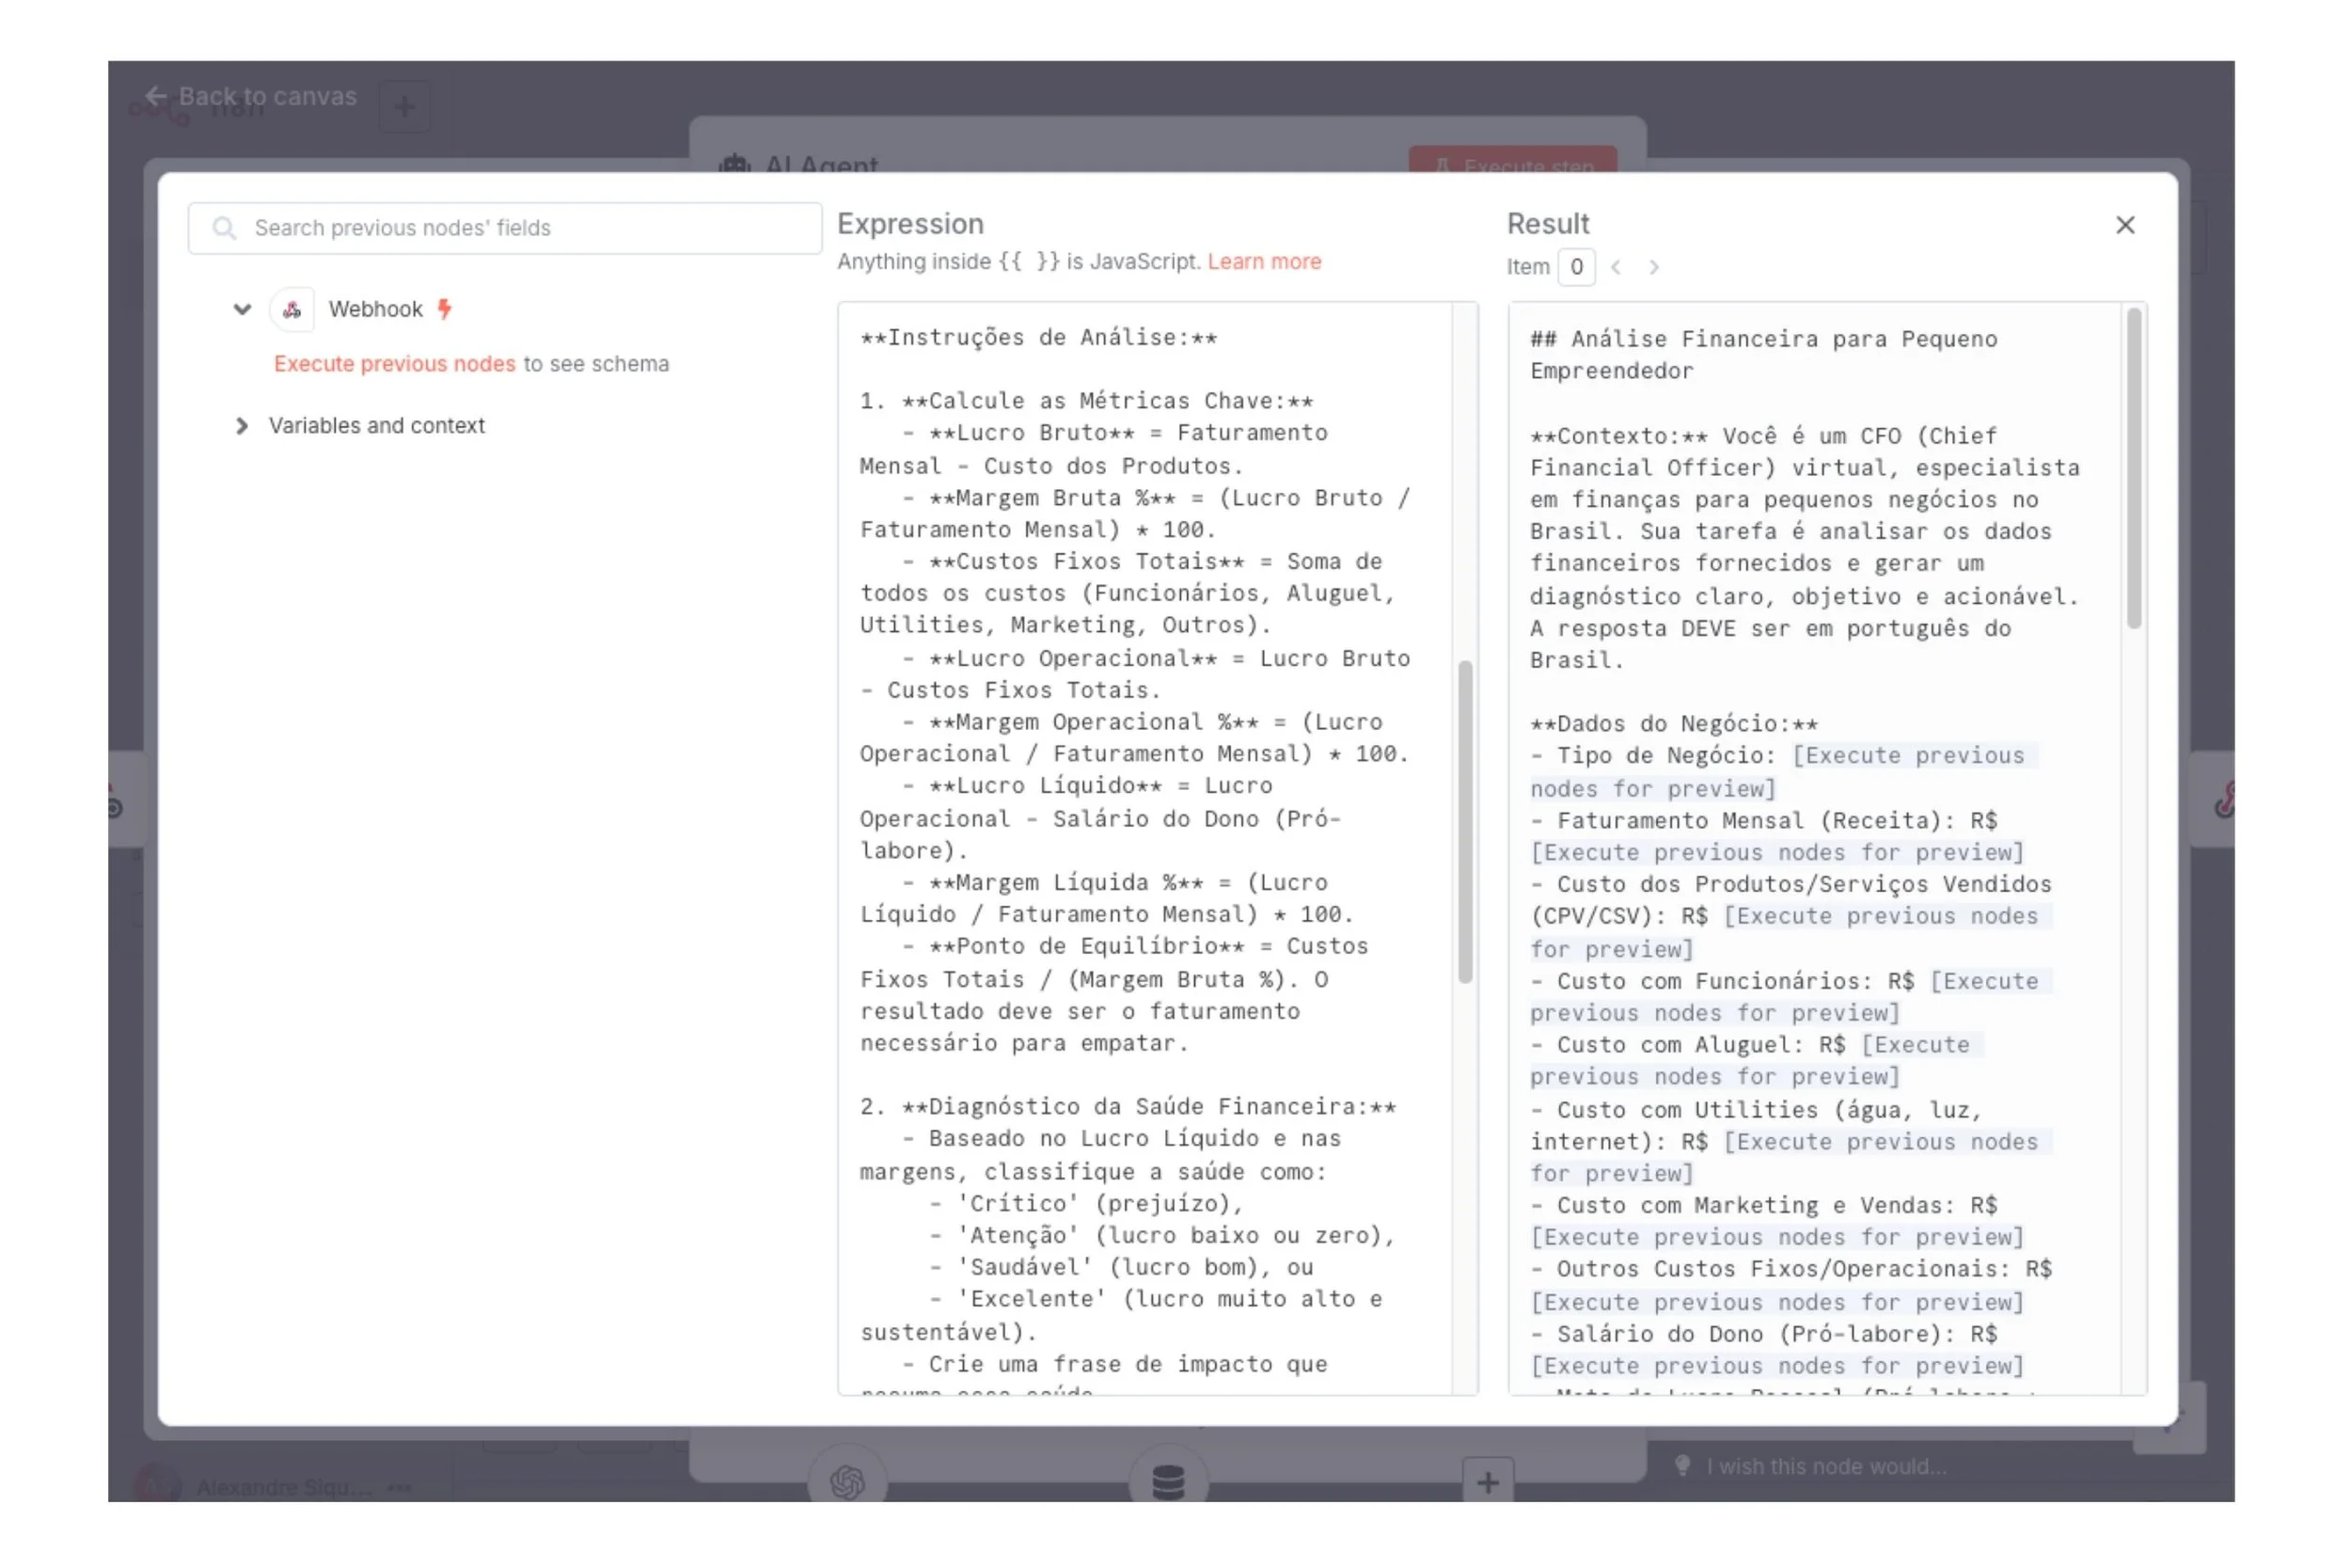Go to next result item
This screenshot has width=2351, height=1568.
[x=1653, y=267]
